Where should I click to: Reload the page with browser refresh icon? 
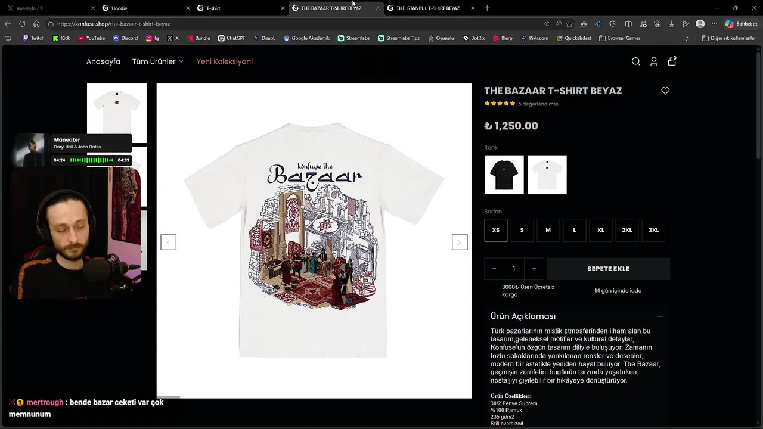click(22, 24)
